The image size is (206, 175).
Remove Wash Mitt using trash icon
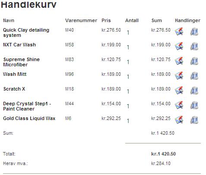pos(194,76)
